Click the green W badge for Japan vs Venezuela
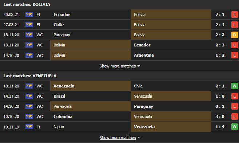This screenshot has width=239, height=143. pos(234,127)
